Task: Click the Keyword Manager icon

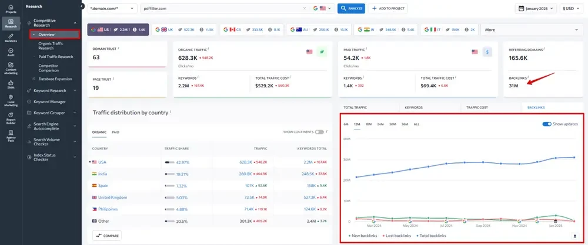Action: 29,102
